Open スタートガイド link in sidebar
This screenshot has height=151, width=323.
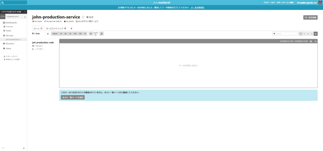click(11, 56)
